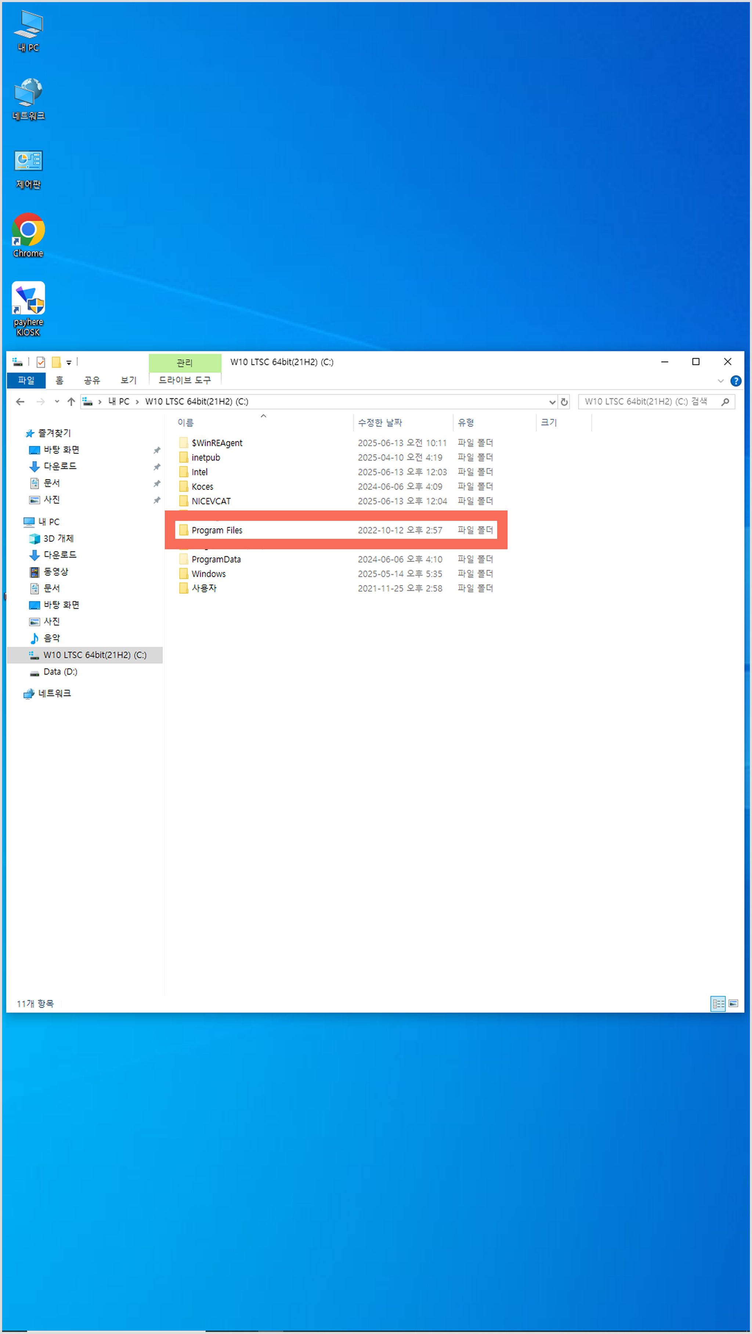Image resolution: width=752 pixels, height=1334 pixels.
Task: Click the drive icon in title bar
Action: tap(18, 362)
